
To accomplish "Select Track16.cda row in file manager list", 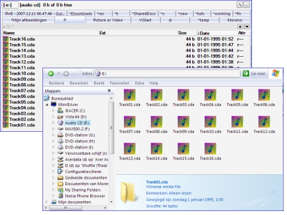I will coord(126,39).
